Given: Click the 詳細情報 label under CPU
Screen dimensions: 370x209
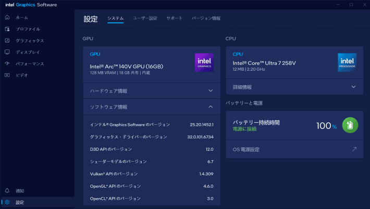Looking at the screenshot, I should [x=242, y=87].
